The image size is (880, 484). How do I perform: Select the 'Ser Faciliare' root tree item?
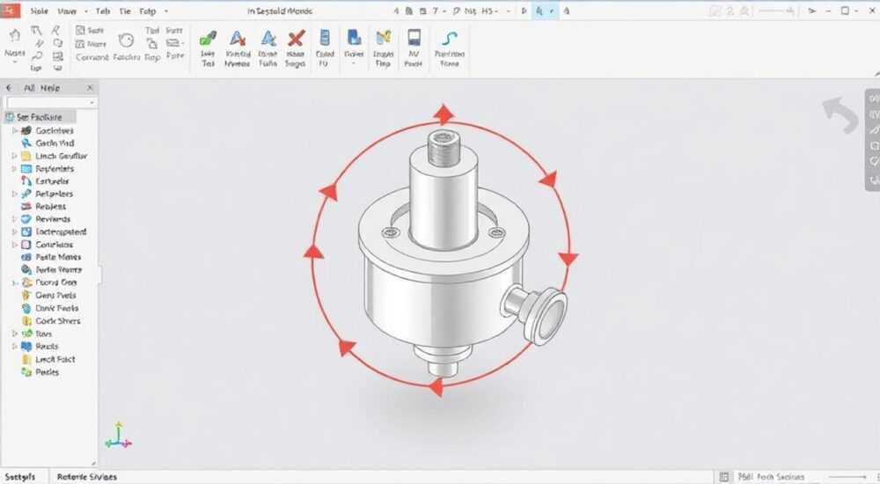click(x=40, y=117)
